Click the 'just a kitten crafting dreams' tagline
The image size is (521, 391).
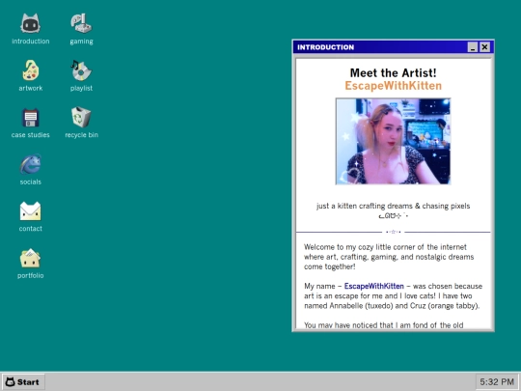393,206
